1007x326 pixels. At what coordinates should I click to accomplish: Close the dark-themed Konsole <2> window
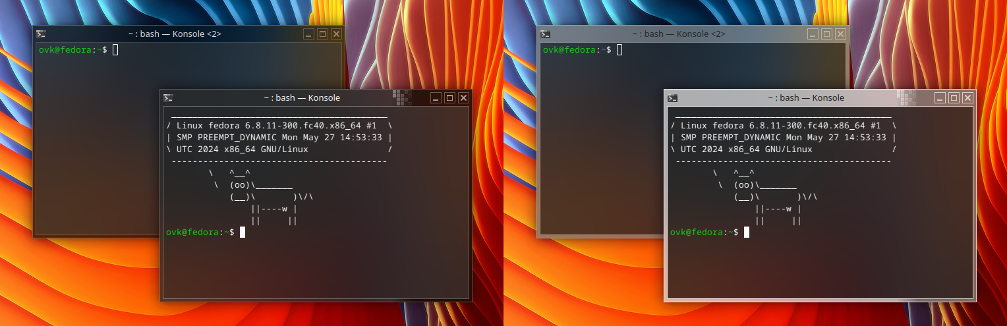tap(336, 34)
